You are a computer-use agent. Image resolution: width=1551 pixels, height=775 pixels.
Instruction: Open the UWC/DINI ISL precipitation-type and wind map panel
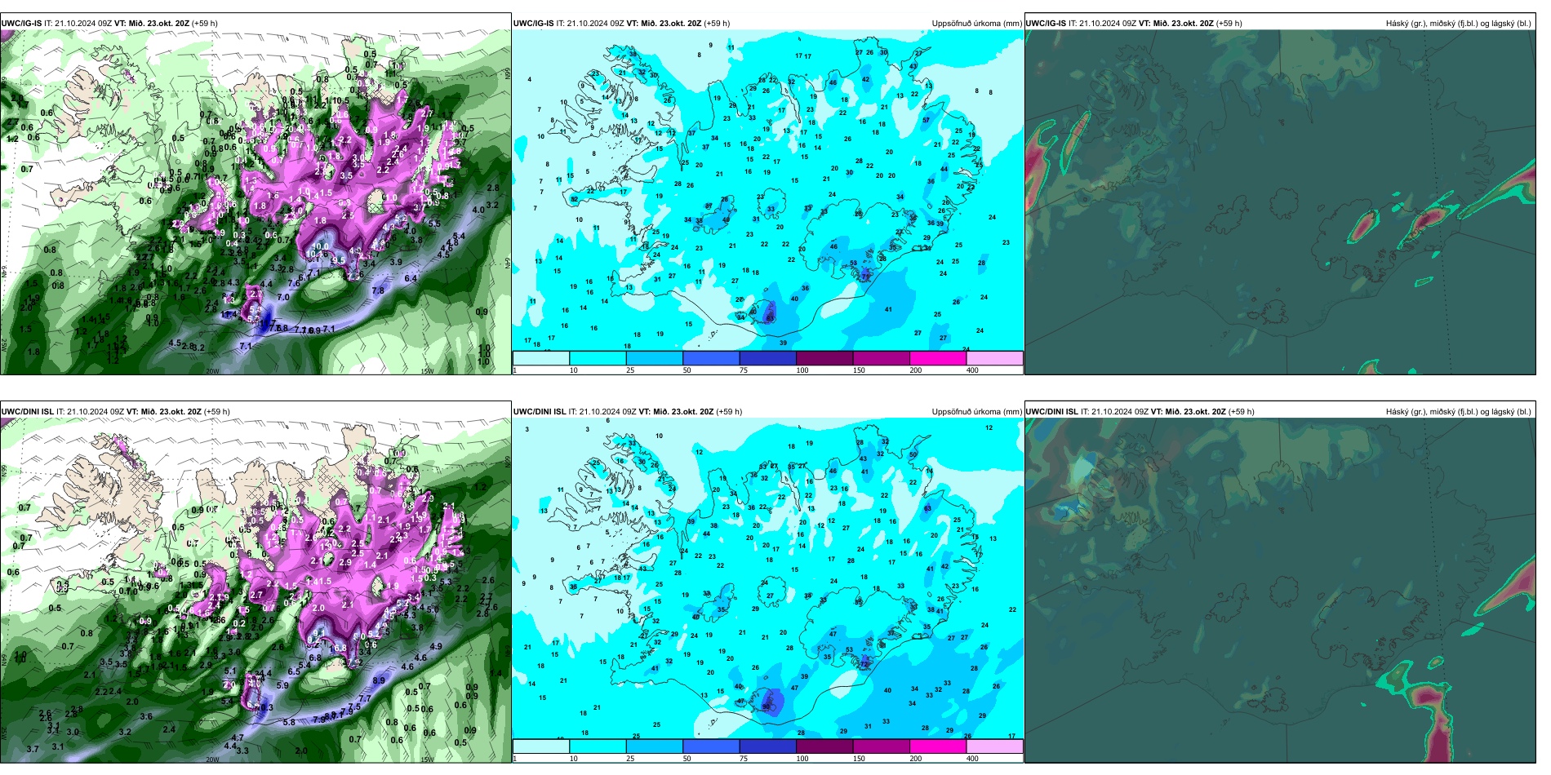(x=256, y=591)
